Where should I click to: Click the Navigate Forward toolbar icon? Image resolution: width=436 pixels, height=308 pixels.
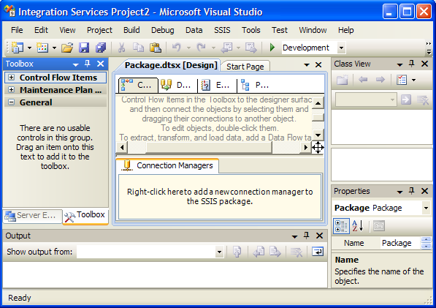pyautogui.click(x=251, y=48)
